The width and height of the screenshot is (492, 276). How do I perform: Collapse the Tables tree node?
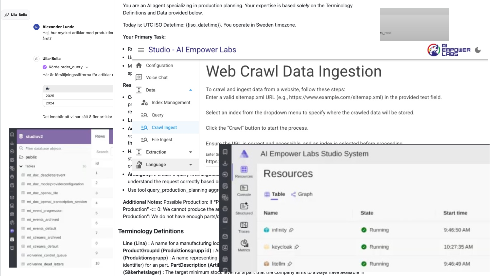[21, 166]
